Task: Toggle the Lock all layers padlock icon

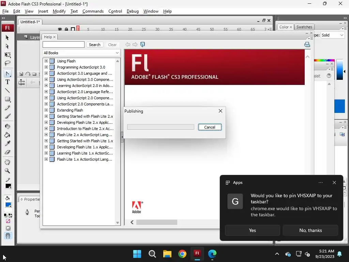Action: coord(66,29)
